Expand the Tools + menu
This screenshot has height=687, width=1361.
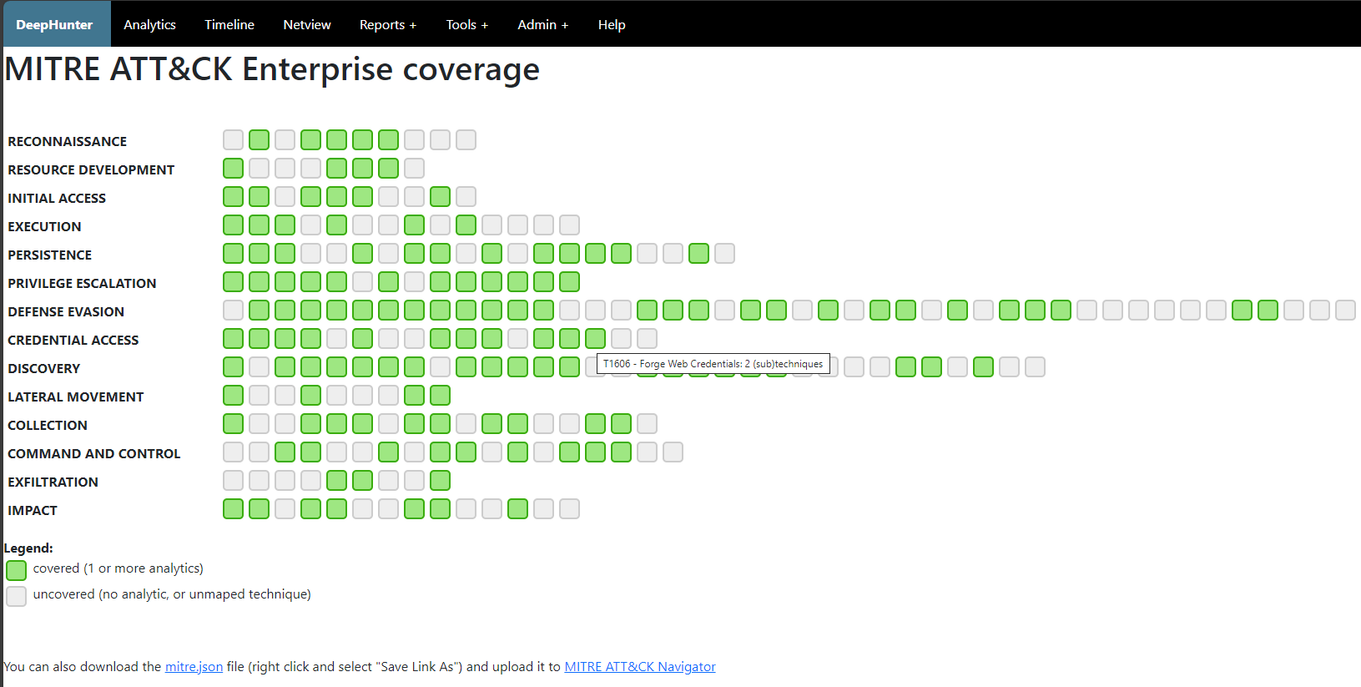pos(467,24)
